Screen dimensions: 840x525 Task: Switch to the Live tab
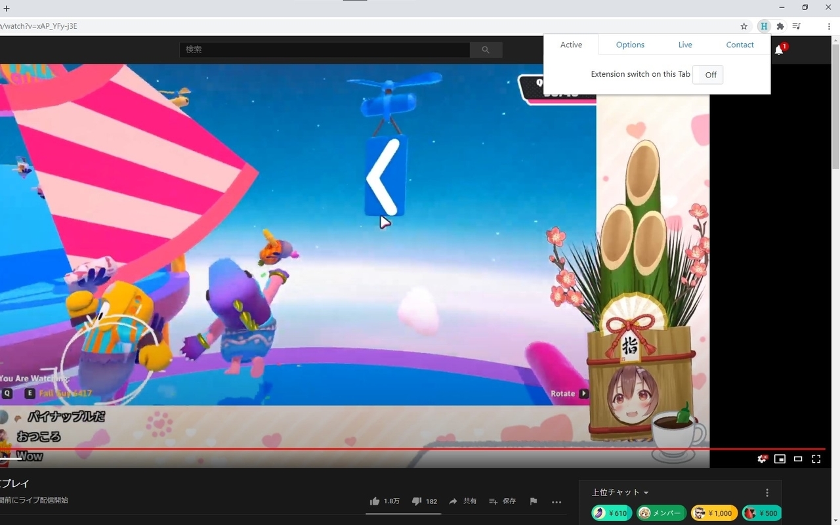tap(685, 45)
